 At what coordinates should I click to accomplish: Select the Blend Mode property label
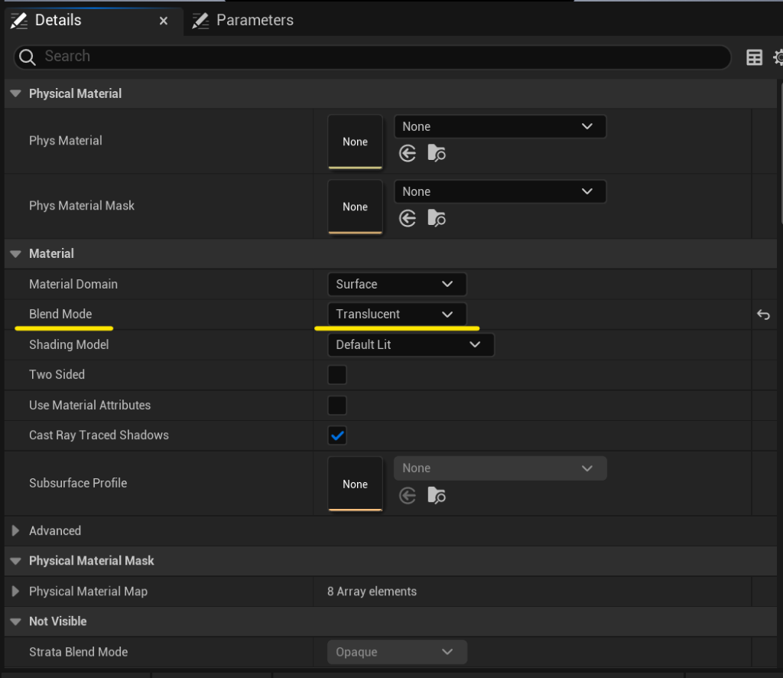point(60,315)
